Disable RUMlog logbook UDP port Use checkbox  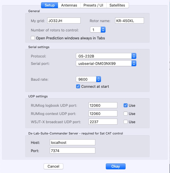(x=126, y=105)
